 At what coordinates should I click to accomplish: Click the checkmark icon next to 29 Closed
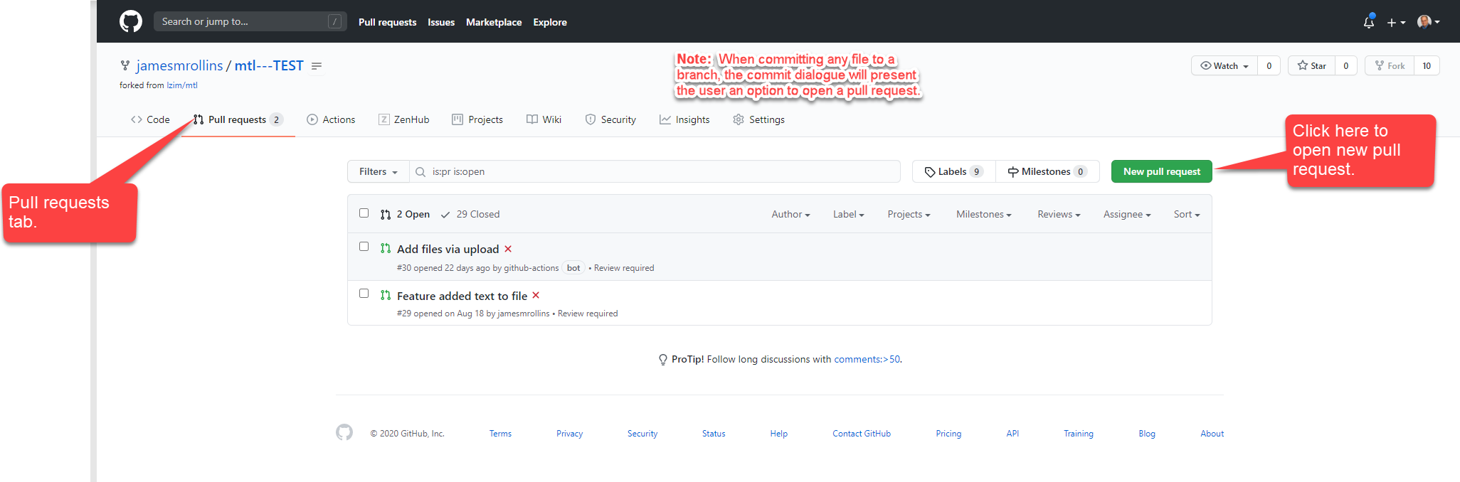pyautogui.click(x=445, y=215)
